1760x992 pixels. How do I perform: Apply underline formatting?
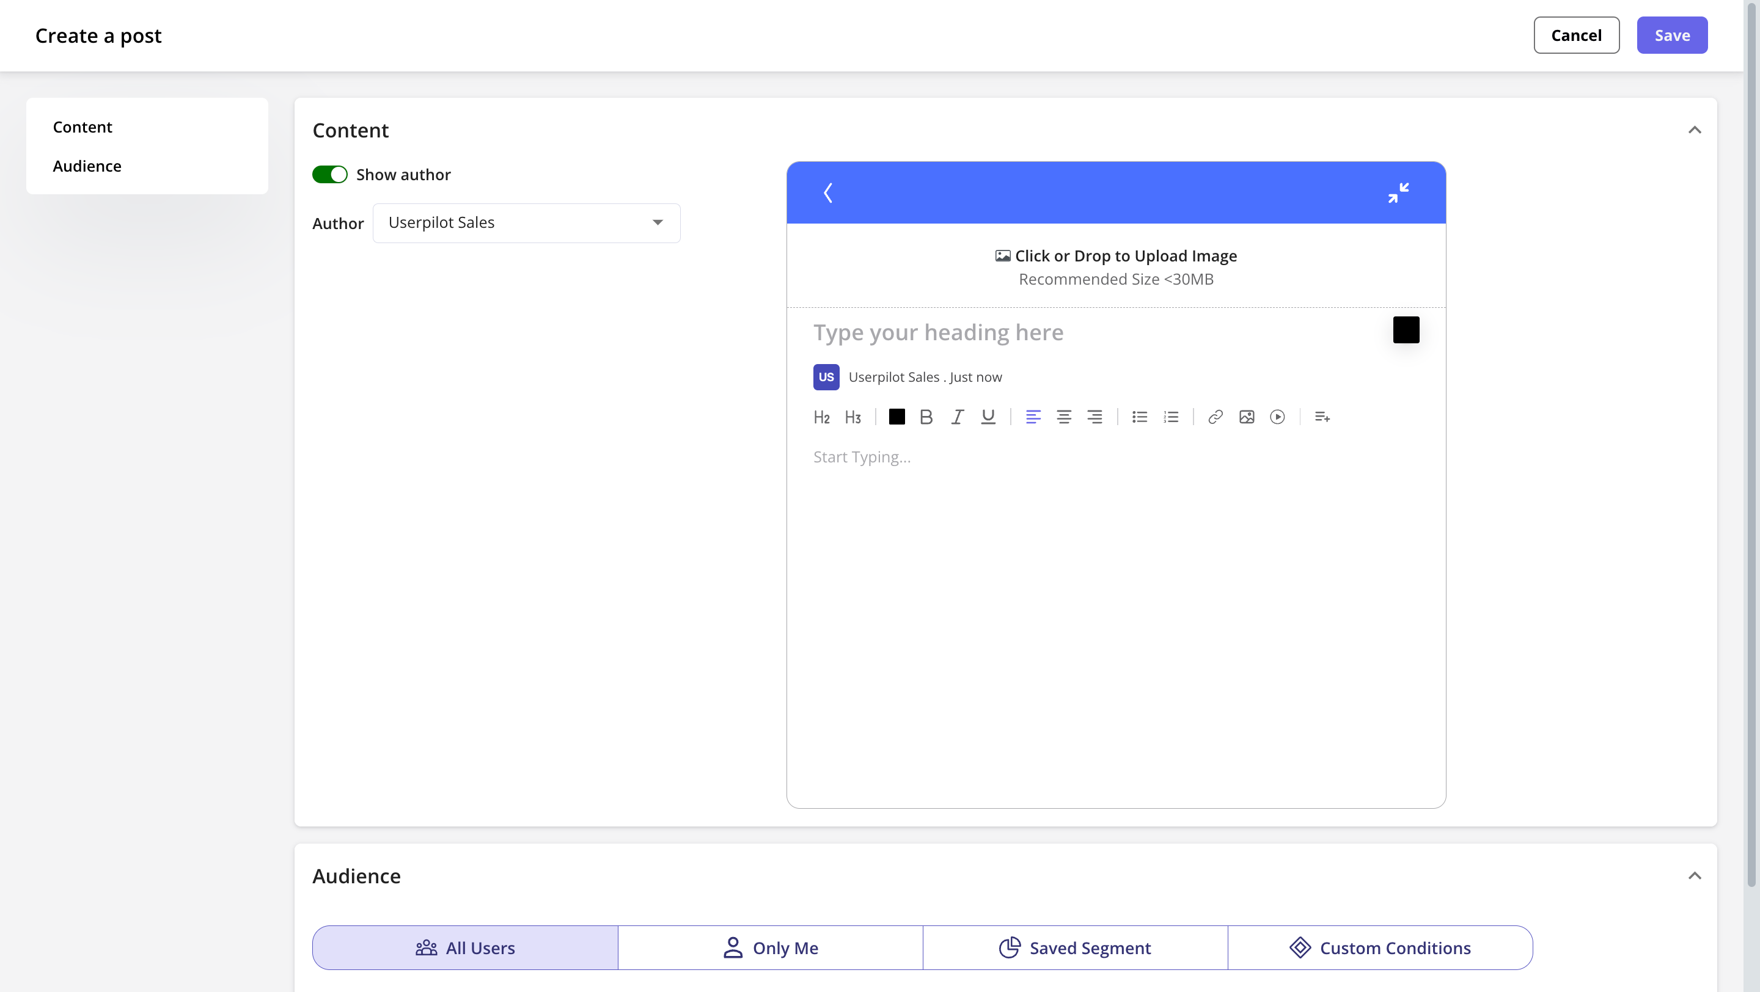click(x=988, y=417)
